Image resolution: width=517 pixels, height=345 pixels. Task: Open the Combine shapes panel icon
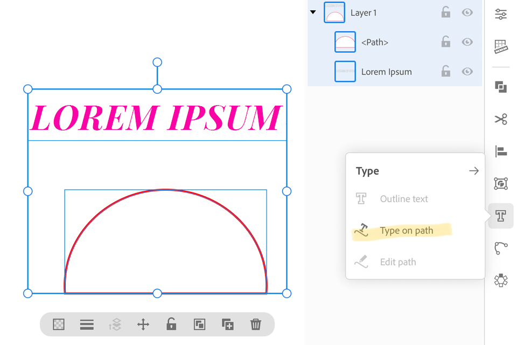501,87
